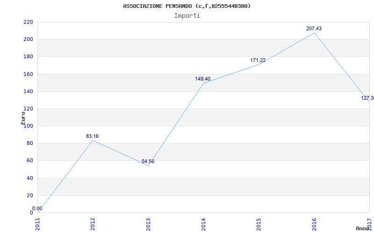This screenshot has width=374, height=233.
Task: Click the 180 y-axis value
Action: (x=28, y=57)
